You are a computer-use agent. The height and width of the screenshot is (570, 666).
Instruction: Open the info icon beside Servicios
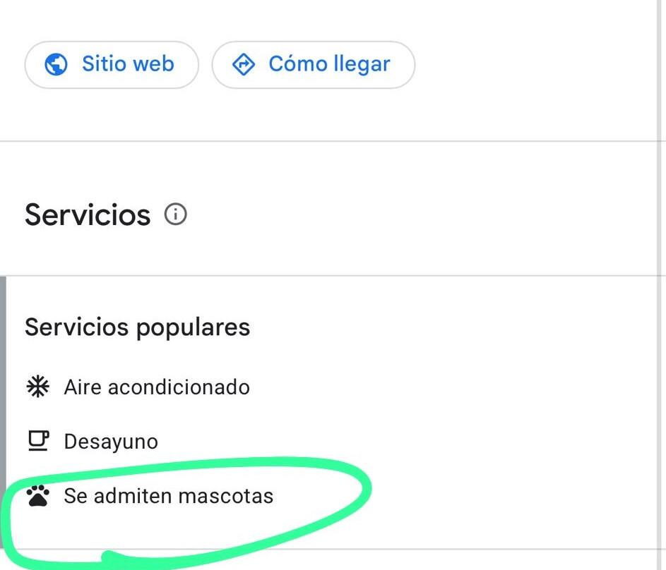point(175,214)
